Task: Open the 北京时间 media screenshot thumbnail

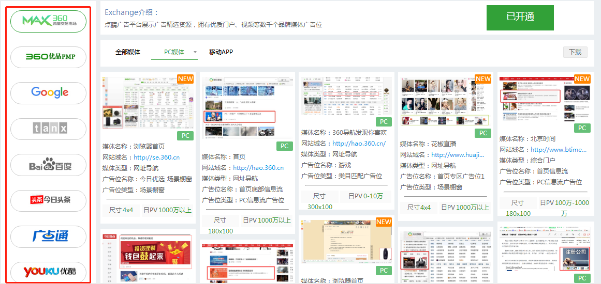Action: tap(545, 98)
